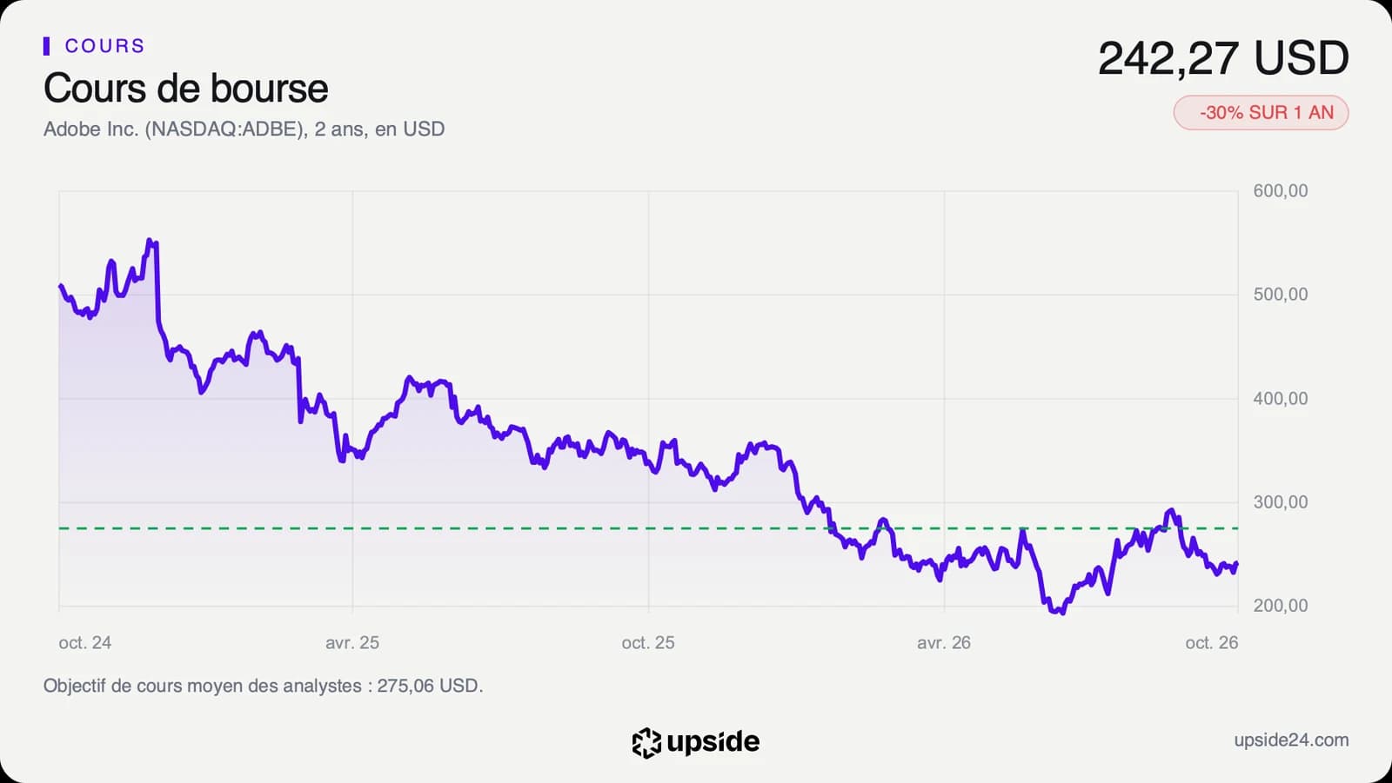The height and width of the screenshot is (783, 1392).
Task: Open the upside24.com link
Action: pos(1291,740)
